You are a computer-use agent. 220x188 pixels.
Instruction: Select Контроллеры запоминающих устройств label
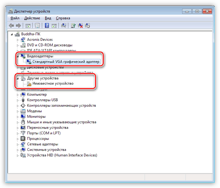pyautogui.click(x=62, y=106)
